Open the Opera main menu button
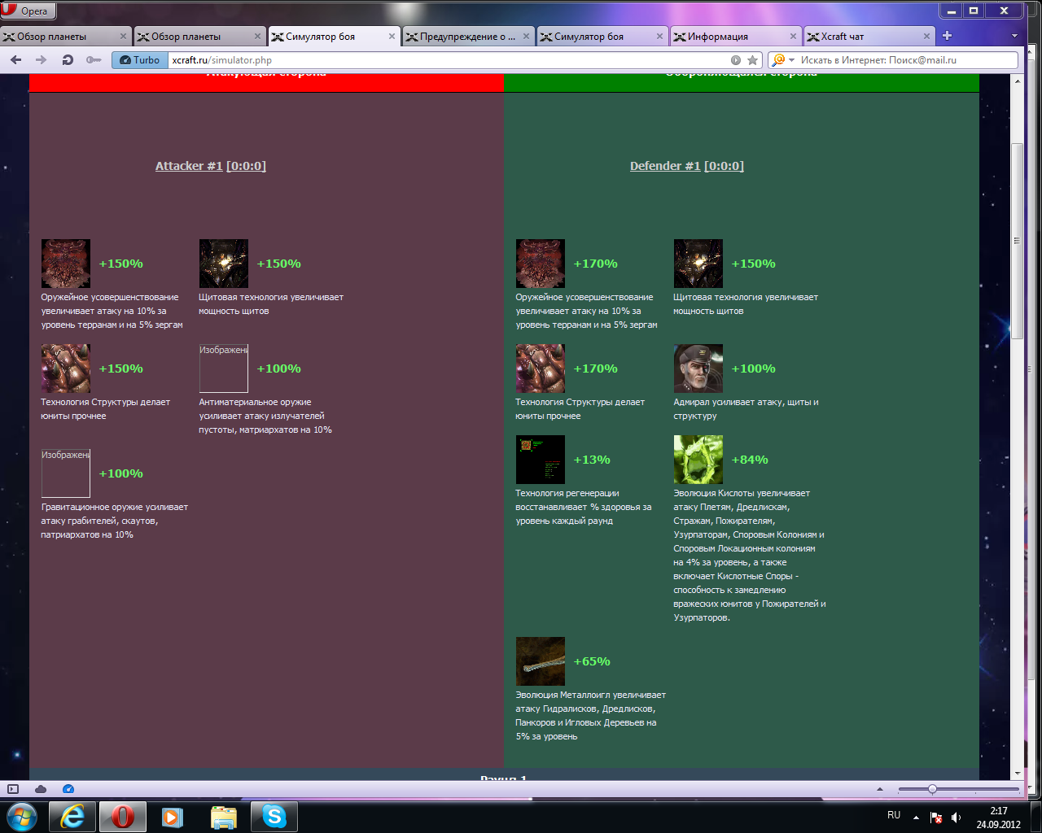 click(27, 11)
